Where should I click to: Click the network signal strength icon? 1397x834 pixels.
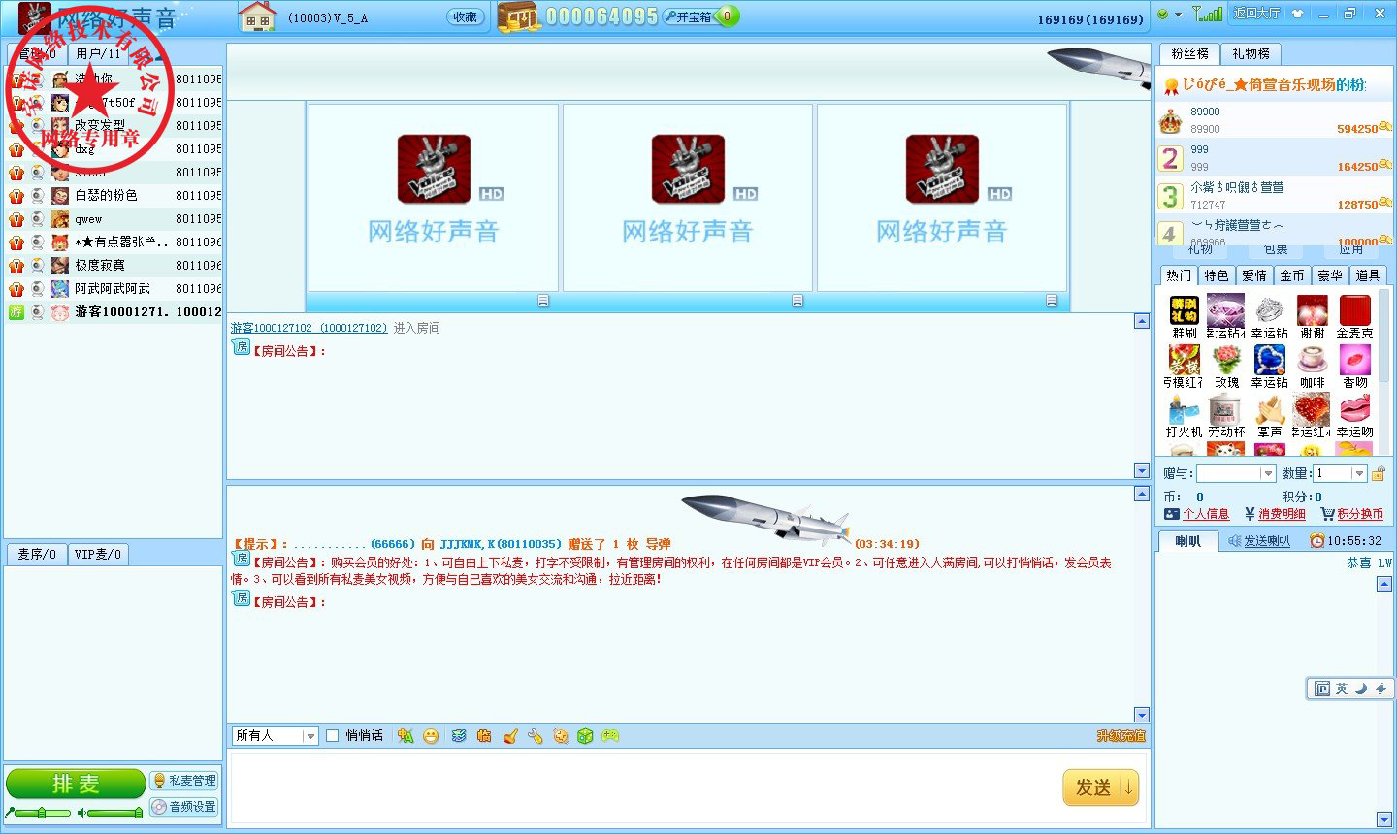1208,14
